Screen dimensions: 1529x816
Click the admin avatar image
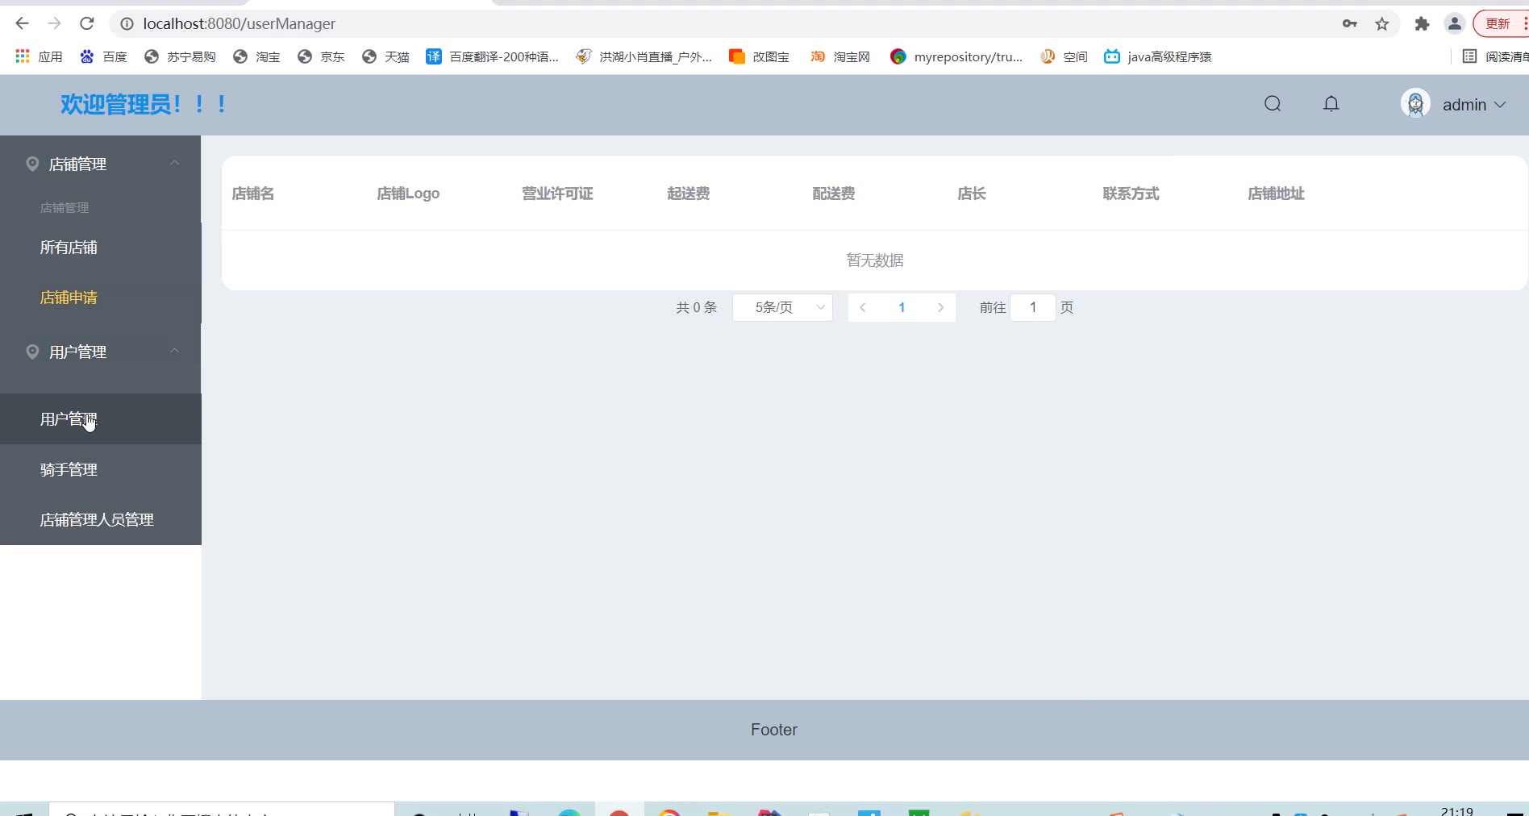tap(1415, 104)
